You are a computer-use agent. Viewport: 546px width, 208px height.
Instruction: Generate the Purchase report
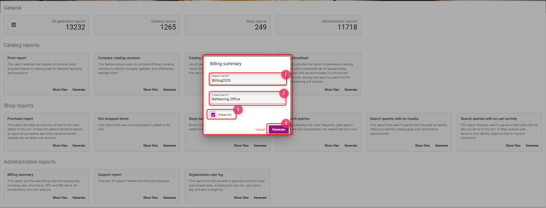[x=79, y=146]
